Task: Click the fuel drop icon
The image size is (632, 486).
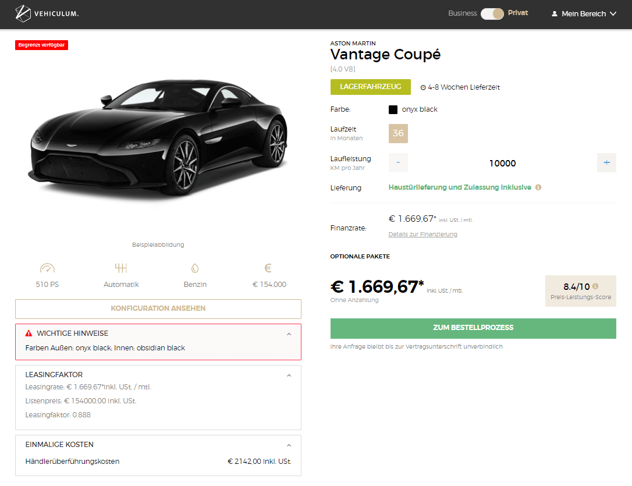Action: pos(195,268)
